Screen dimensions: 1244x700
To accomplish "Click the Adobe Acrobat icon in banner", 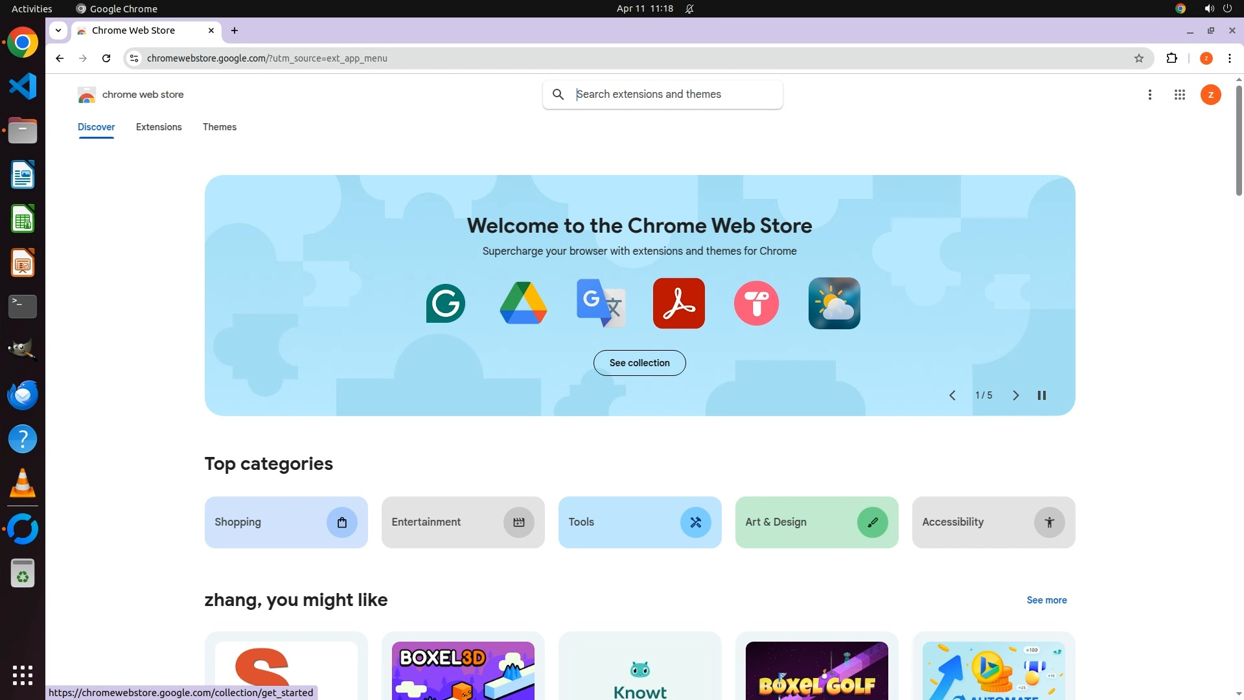I will 678,303.
